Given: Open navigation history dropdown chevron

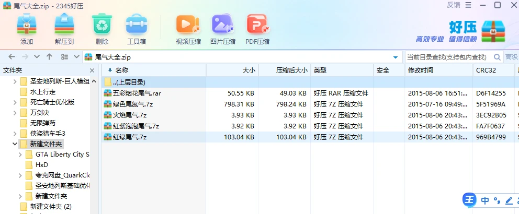Looking at the screenshot, I should point(37,57).
